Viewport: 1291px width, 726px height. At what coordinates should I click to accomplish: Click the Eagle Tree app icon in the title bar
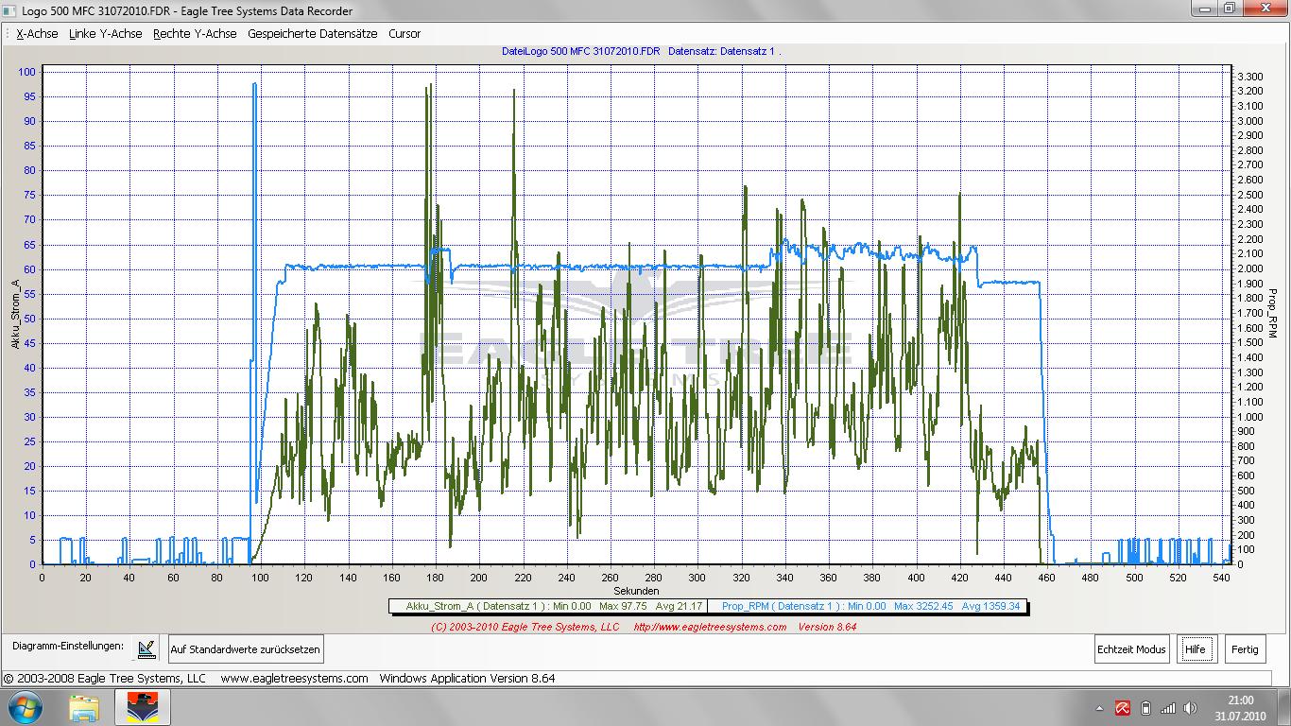coord(10,10)
